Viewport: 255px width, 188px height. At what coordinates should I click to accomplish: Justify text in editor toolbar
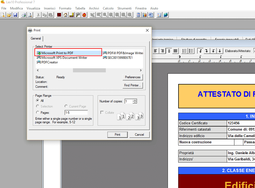[175, 51]
